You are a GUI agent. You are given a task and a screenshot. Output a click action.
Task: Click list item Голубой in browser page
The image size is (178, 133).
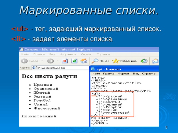tap(42, 100)
